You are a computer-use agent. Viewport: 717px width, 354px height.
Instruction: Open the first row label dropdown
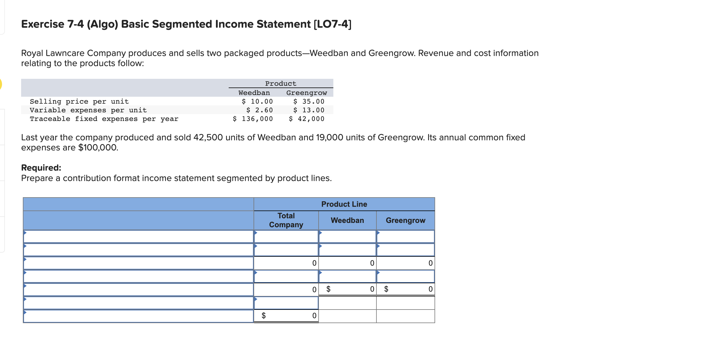(x=139, y=236)
